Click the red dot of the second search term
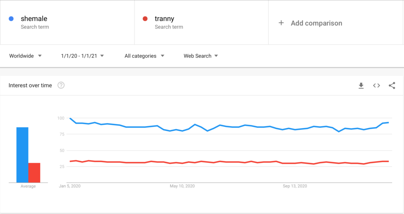Image resolution: width=404 pixels, height=214 pixels. 145,19
